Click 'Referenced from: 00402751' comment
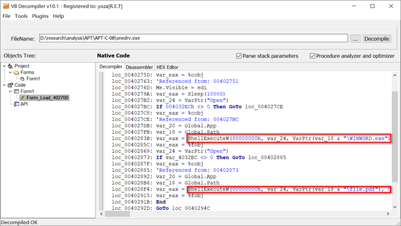This screenshot has height=226, width=401. [x=197, y=81]
